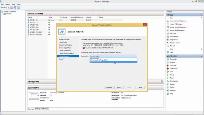Click the Help icon under Win7Ent U1
The width and height of the screenshot is (204, 115).
168,94
